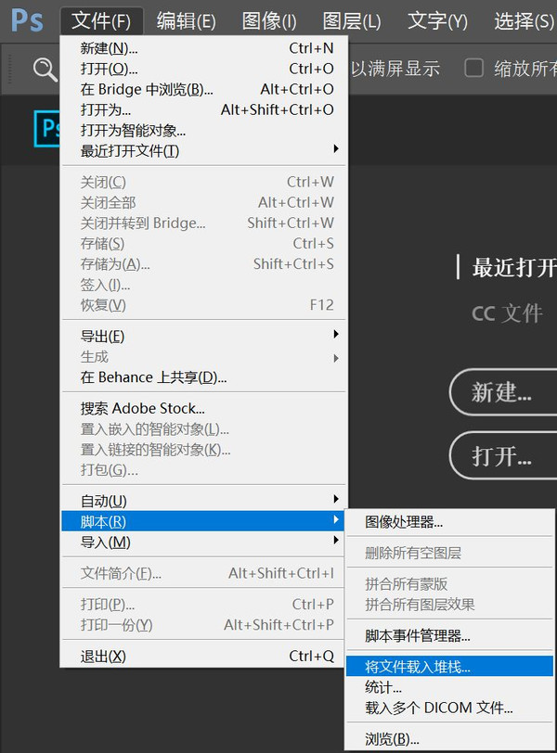Select the 最近打开 heading tab
The width and height of the screenshot is (557, 753).
(x=513, y=267)
